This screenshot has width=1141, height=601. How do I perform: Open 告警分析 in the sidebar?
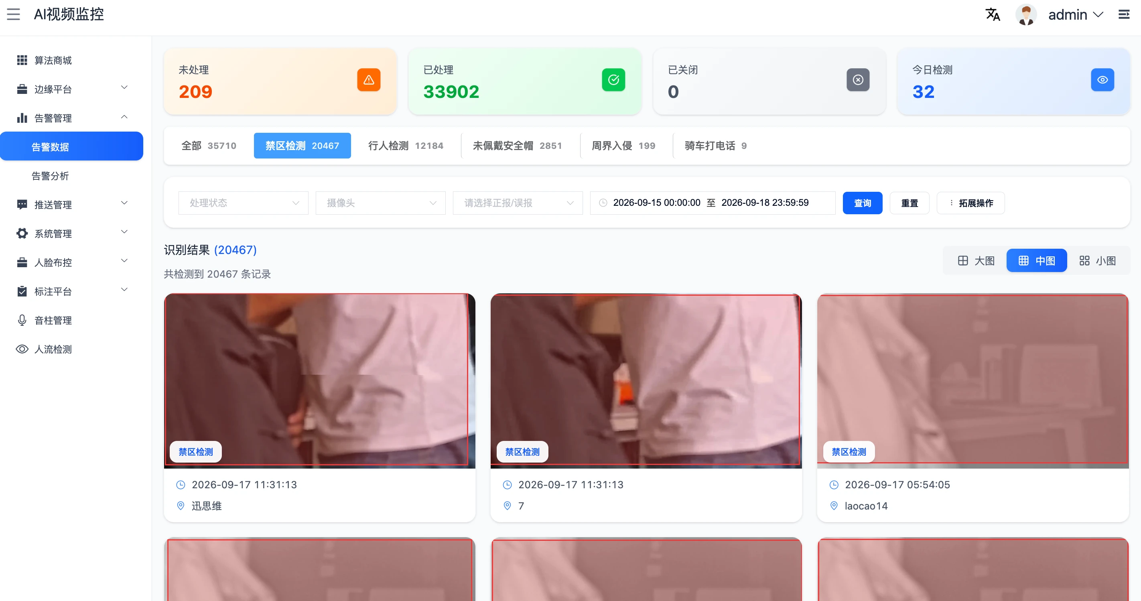pos(71,176)
